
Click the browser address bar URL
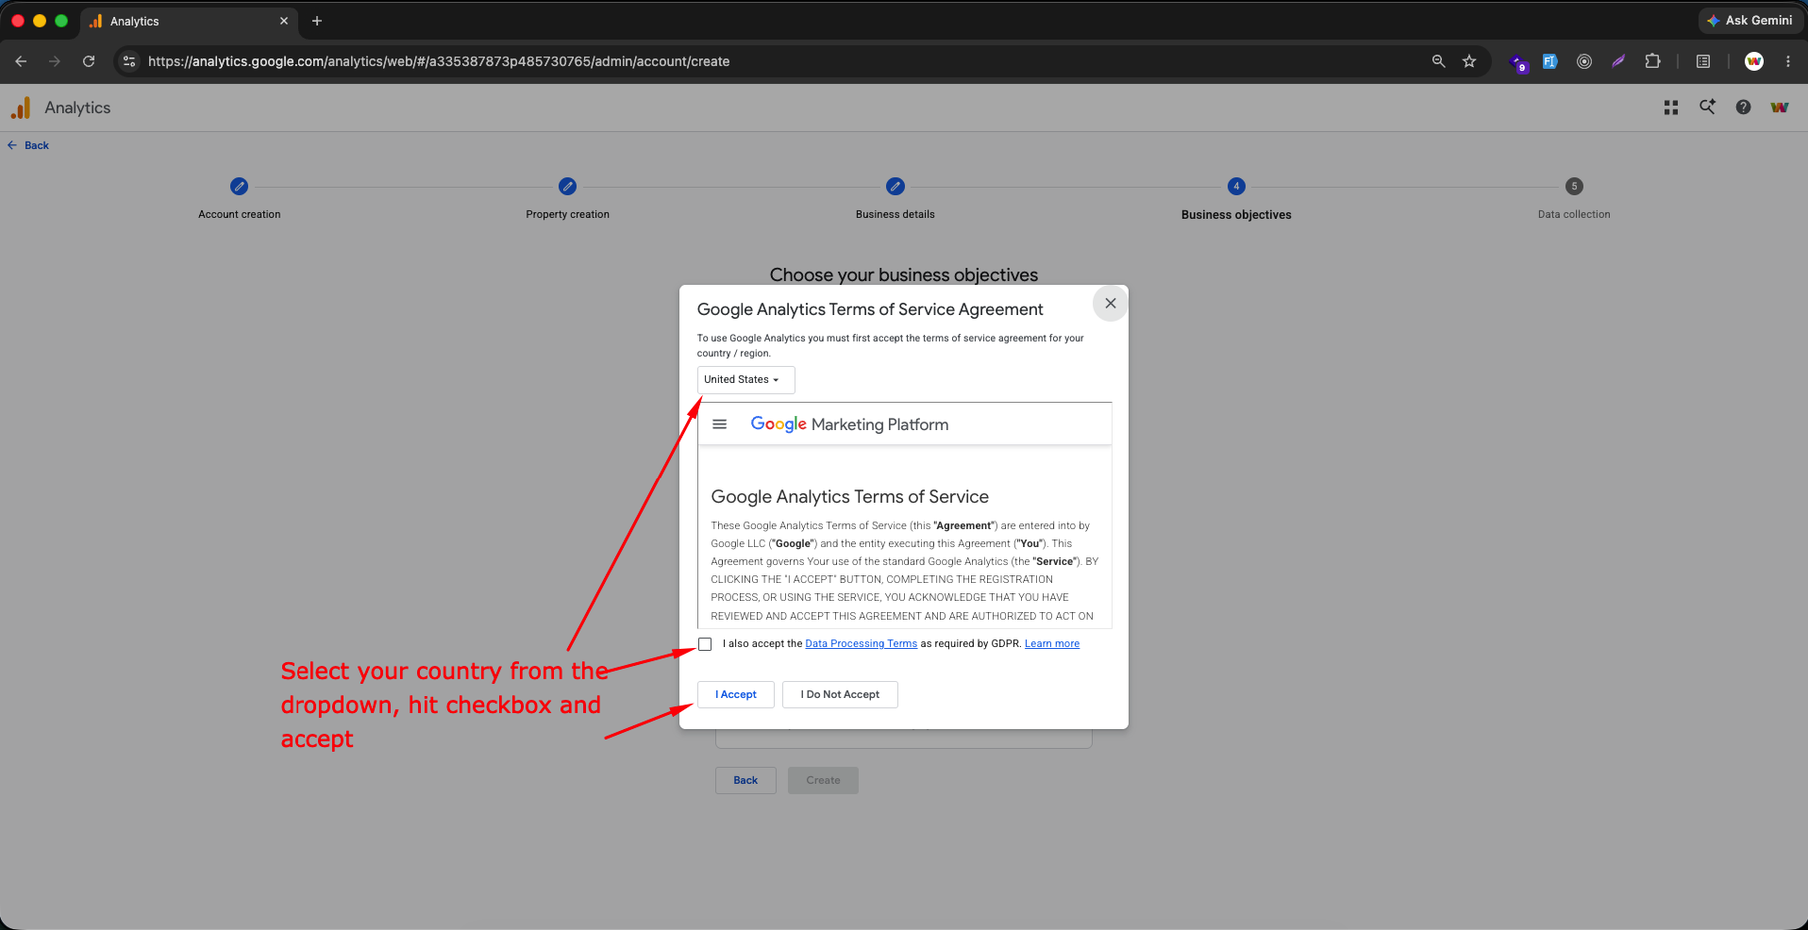coord(439,61)
